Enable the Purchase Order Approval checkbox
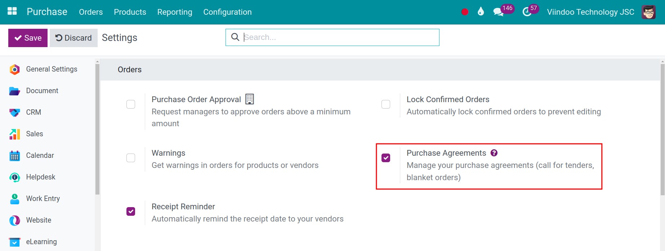This screenshot has width=665, height=251. [x=131, y=104]
